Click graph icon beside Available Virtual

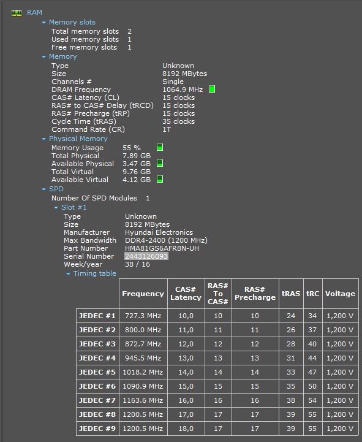point(160,179)
